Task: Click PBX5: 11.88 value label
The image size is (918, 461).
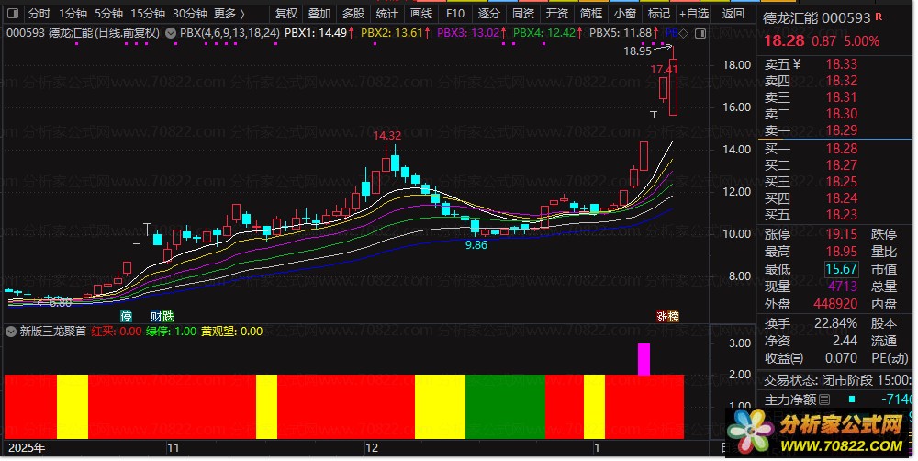Action: pyautogui.click(x=621, y=33)
